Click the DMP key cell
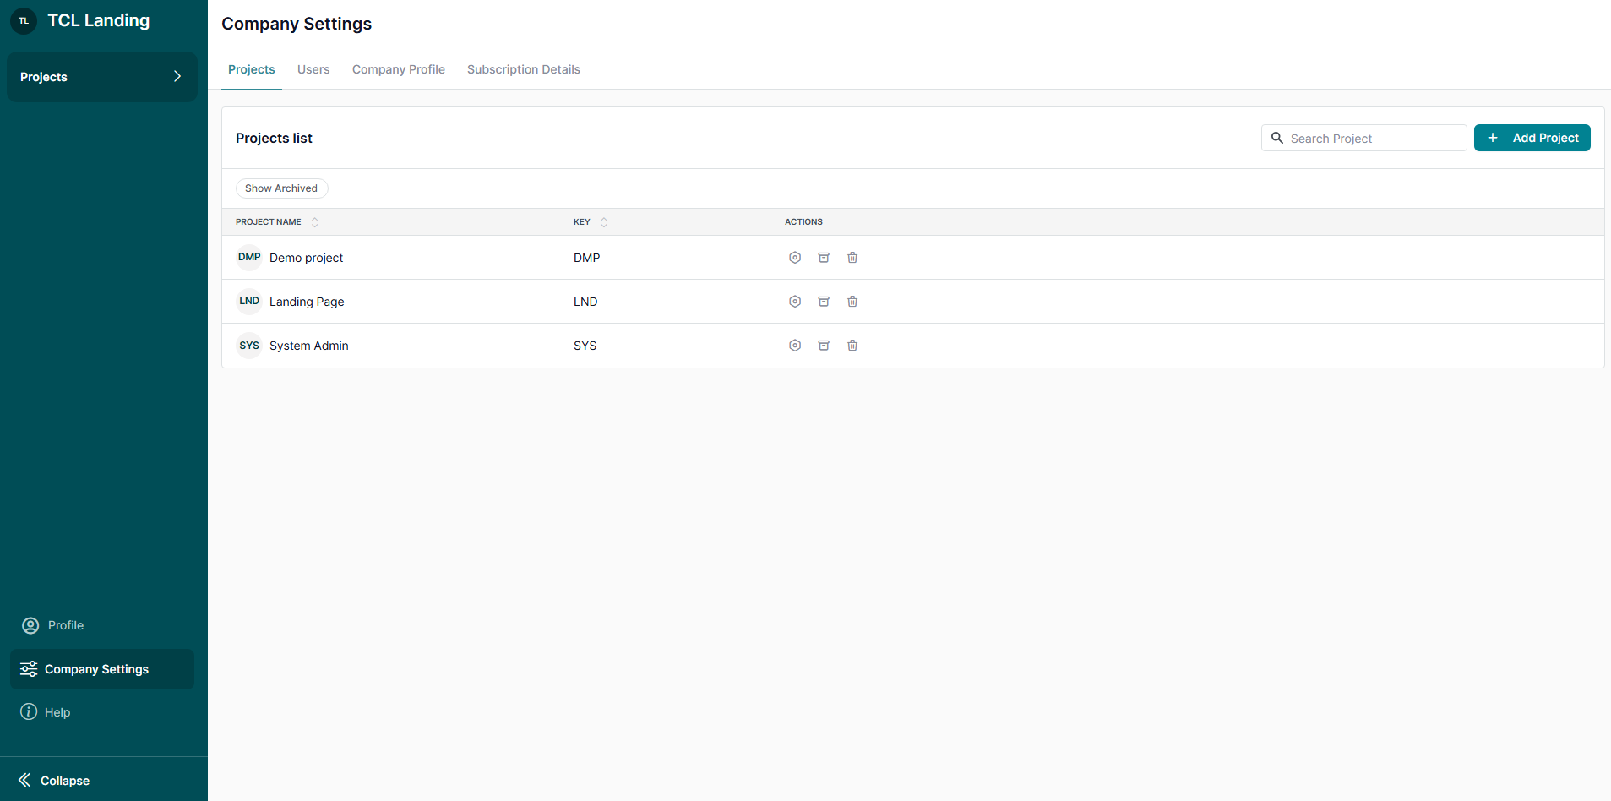Viewport: 1611px width, 801px height. [x=587, y=258]
